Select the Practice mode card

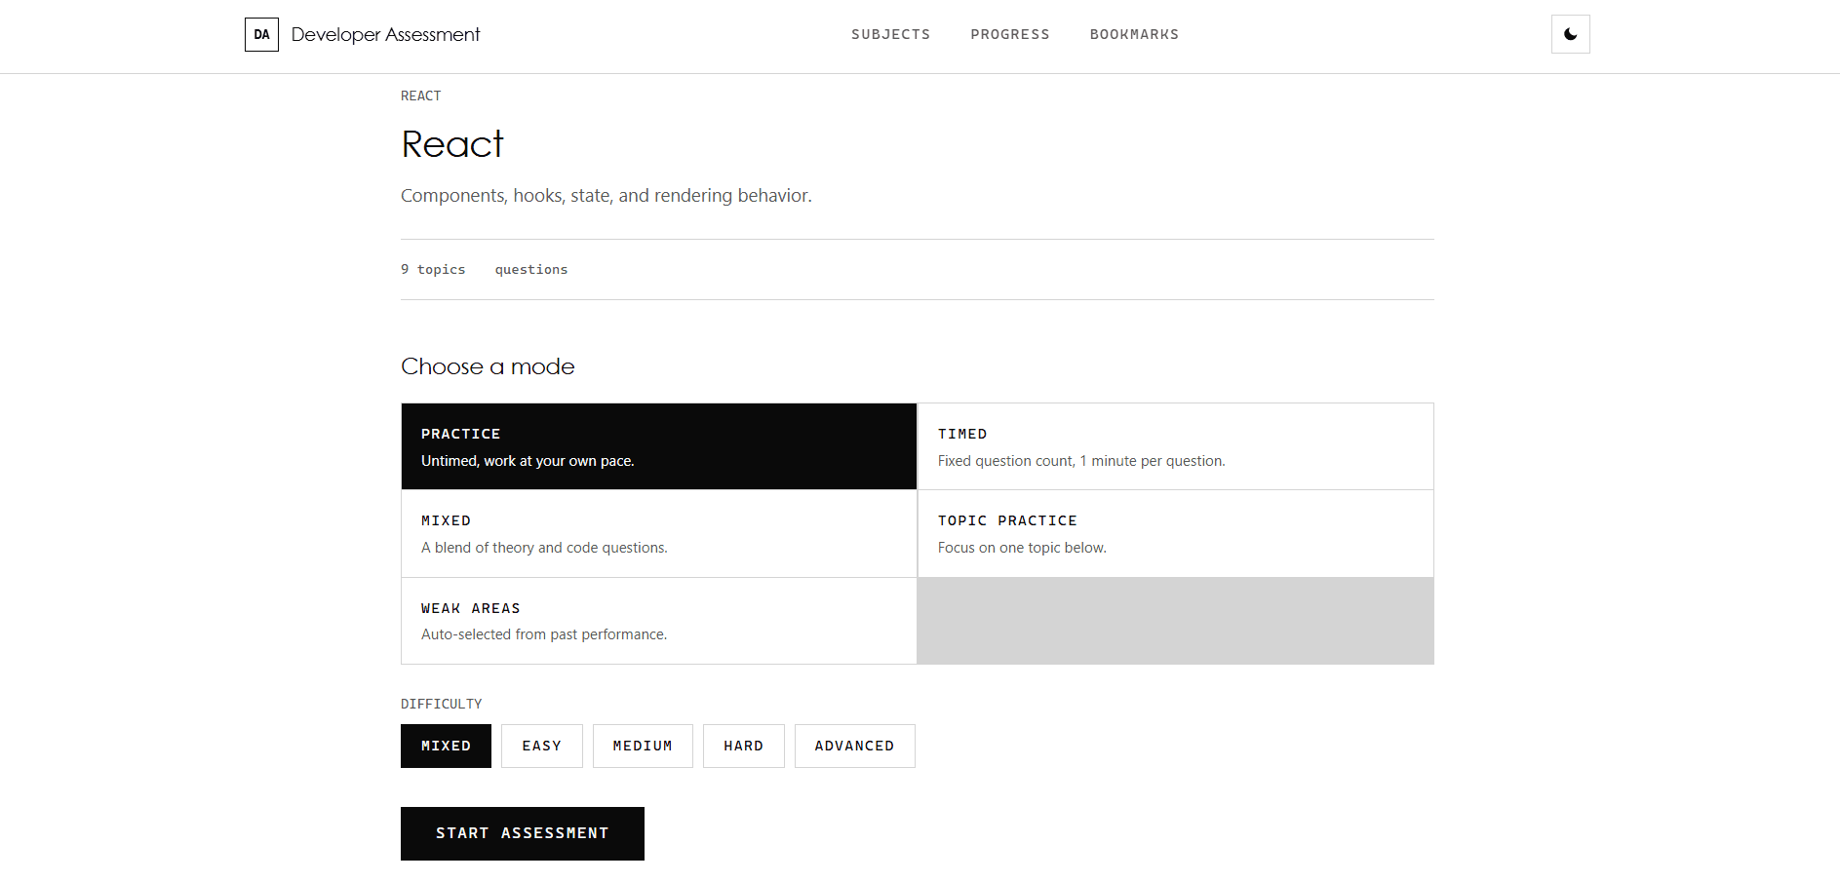pyautogui.click(x=659, y=446)
